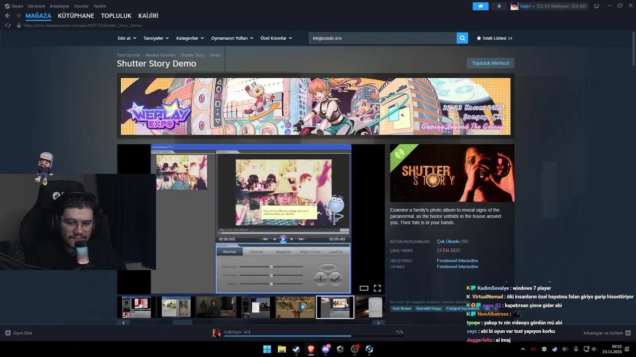
Task: Open Discord from the taskbar
Action: [x=326, y=349]
